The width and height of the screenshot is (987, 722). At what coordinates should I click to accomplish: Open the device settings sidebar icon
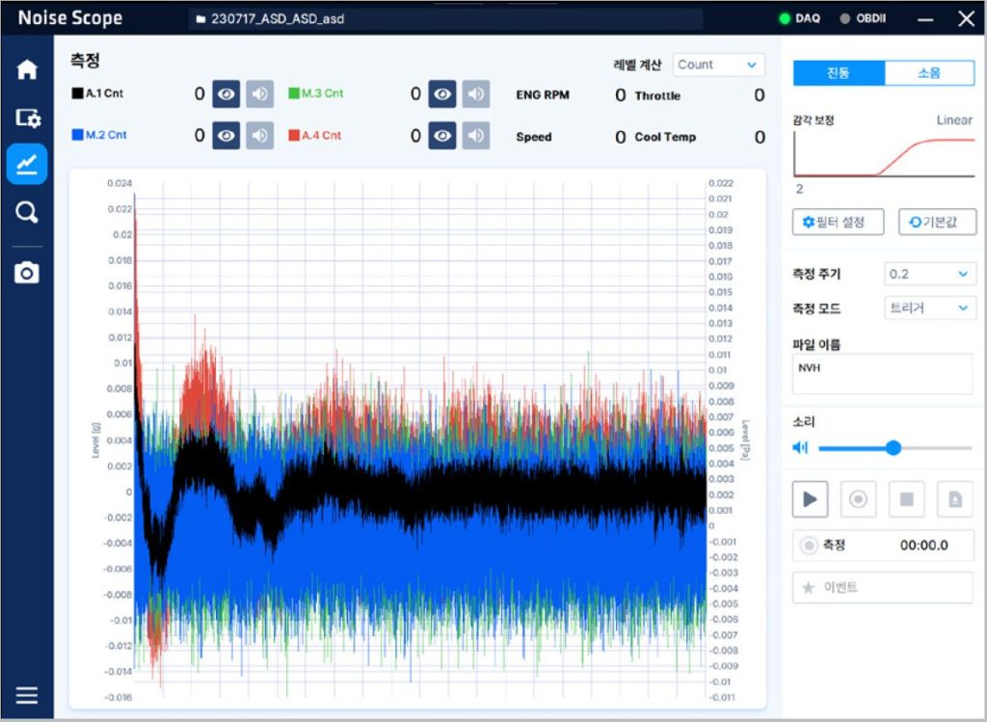[x=27, y=118]
